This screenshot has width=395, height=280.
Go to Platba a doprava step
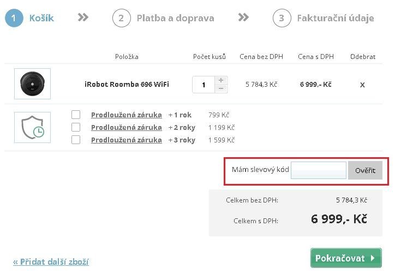(x=175, y=18)
